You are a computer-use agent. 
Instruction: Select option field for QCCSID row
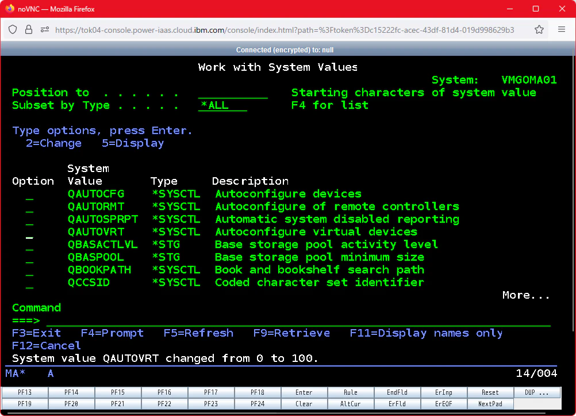coord(30,283)
